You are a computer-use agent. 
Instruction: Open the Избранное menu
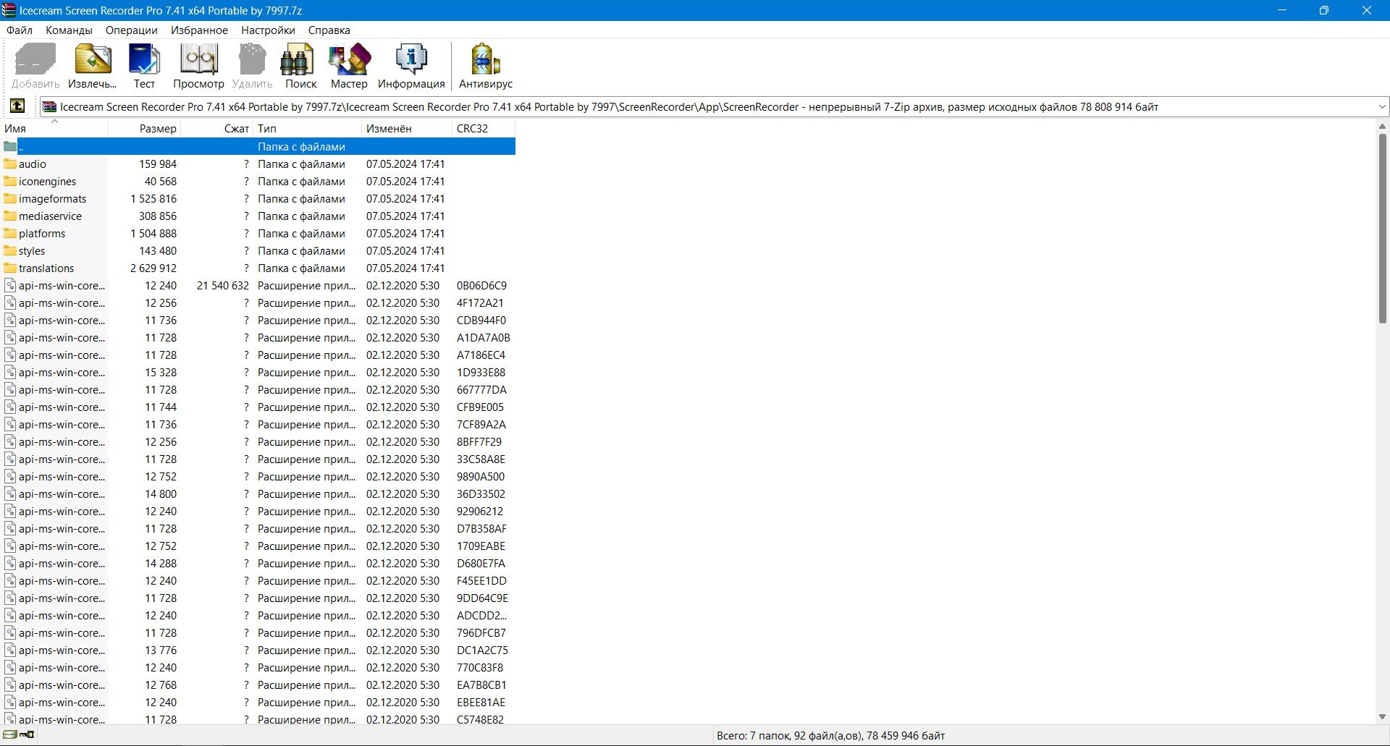pos(199,30)
